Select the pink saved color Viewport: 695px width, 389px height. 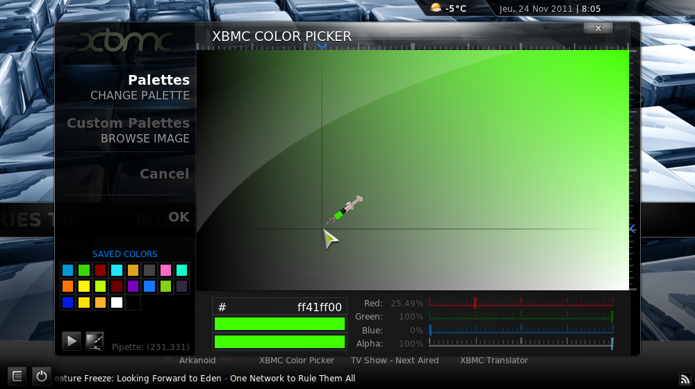[165, 270]
